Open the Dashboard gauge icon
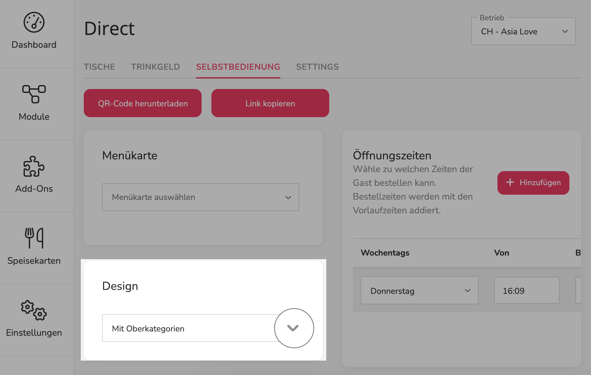 tap(34, 23)
